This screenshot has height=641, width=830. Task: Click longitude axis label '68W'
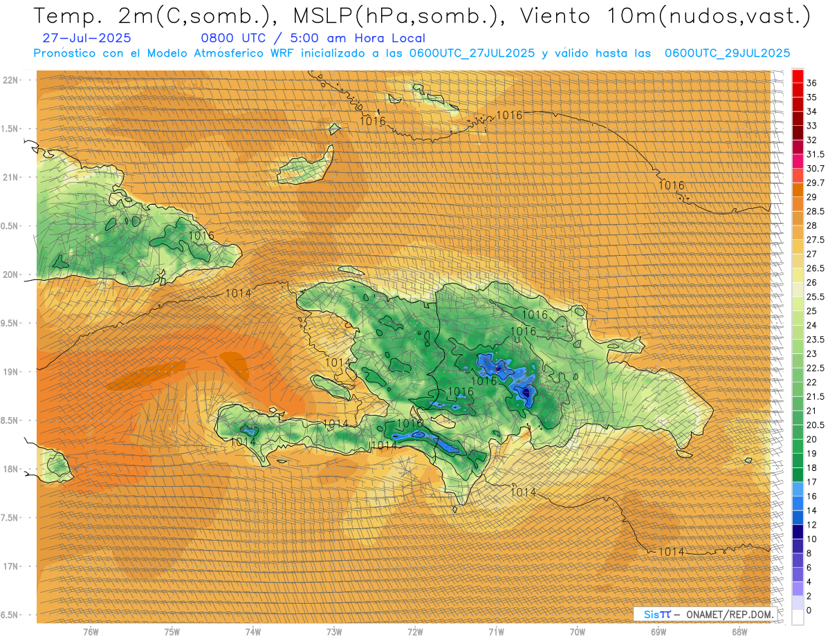739,632
